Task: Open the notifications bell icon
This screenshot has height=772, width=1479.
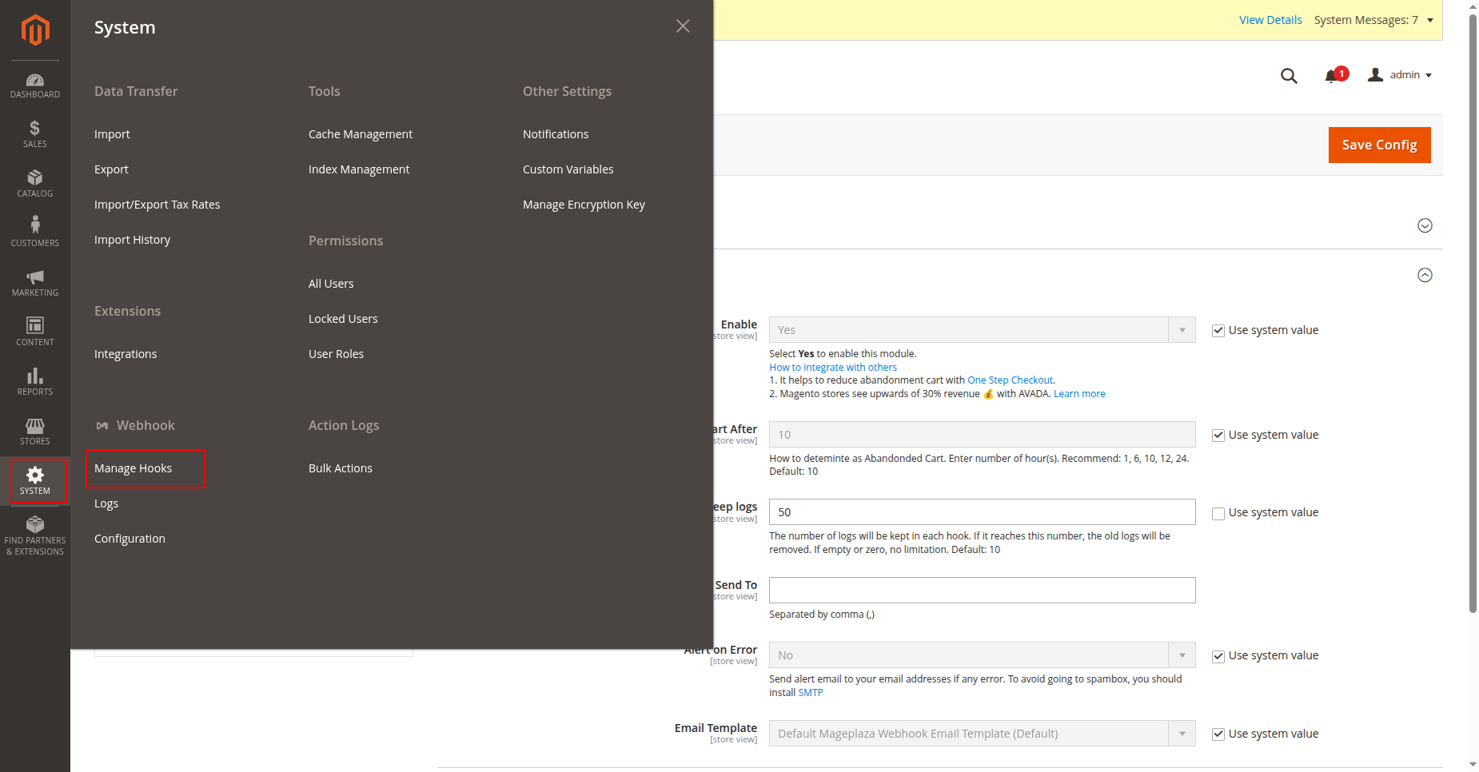Action: (x=1332, y=76)
